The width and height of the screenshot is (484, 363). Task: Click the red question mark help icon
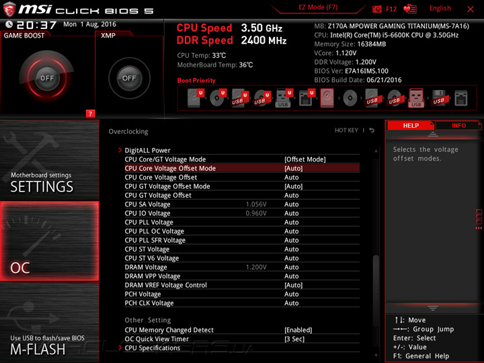90,114
